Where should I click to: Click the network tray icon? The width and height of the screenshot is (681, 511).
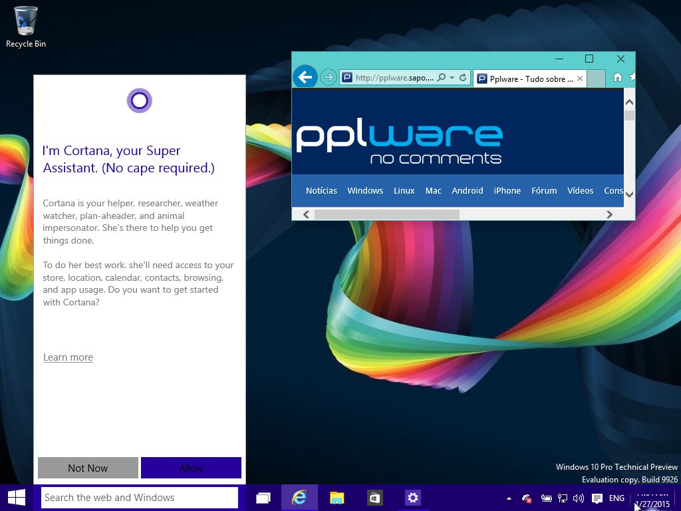pos(563,498)
